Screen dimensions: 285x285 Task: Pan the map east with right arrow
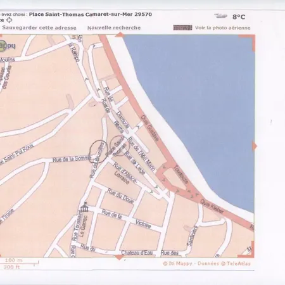[255, 146]
